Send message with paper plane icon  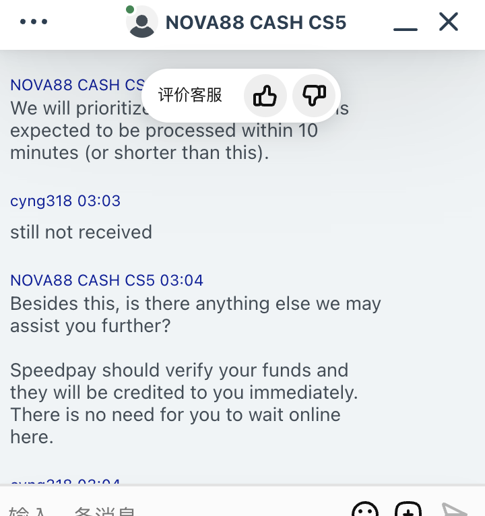coord(454,510)
